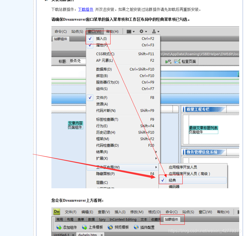Choose 历史记录(H) menu item
244x236 pixels.
tap(123, 132)
